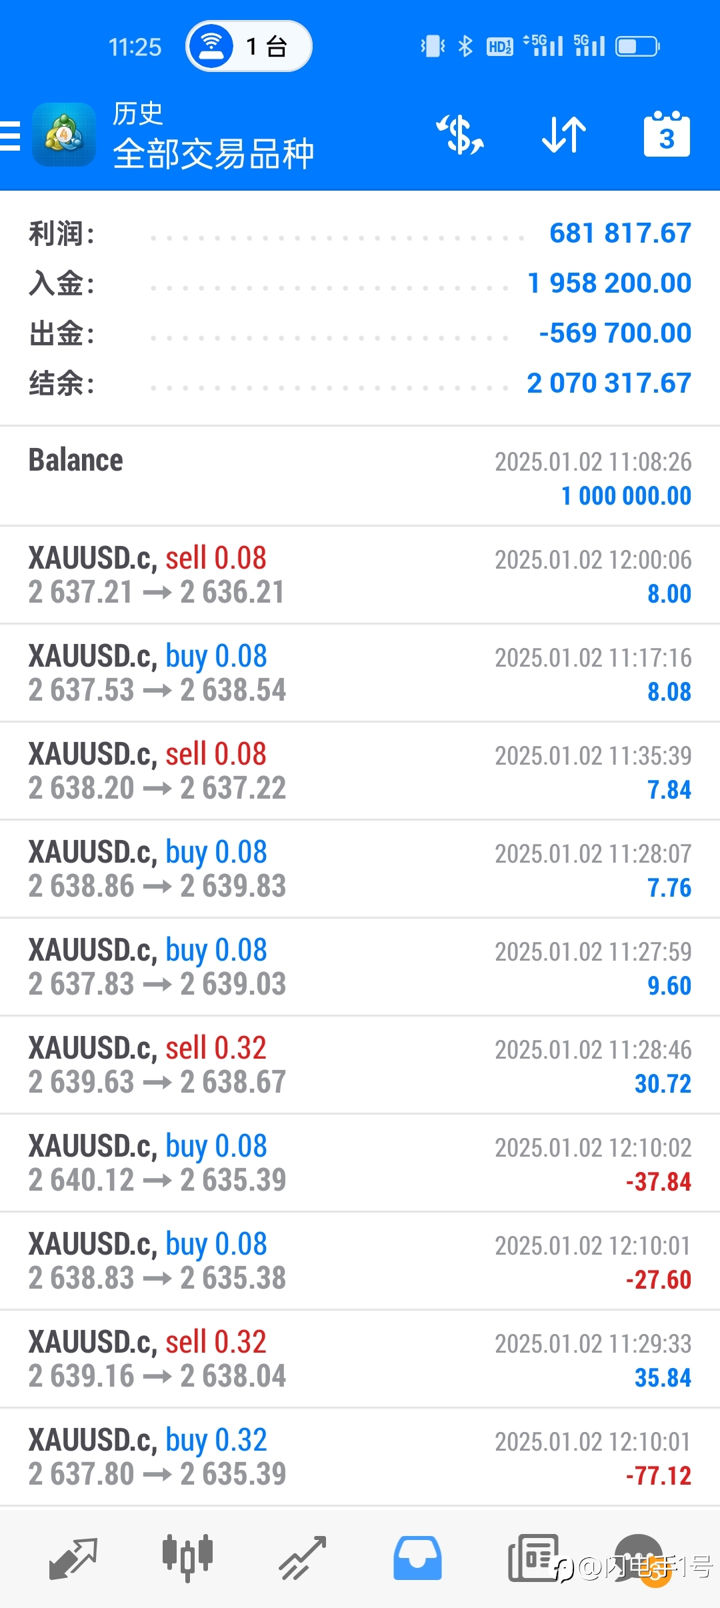
Task: Go to the Trade tab icon
Action: coord(303,1559)
